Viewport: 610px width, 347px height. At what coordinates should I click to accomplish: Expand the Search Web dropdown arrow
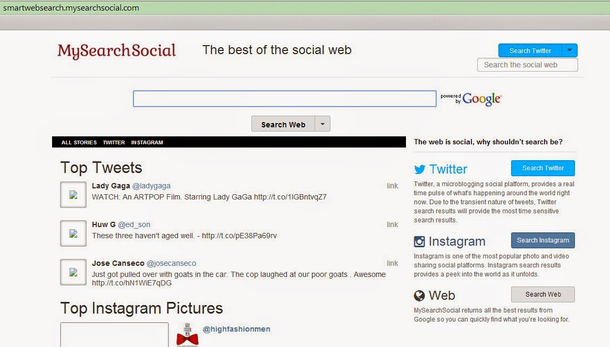click(x=323, y=124)
